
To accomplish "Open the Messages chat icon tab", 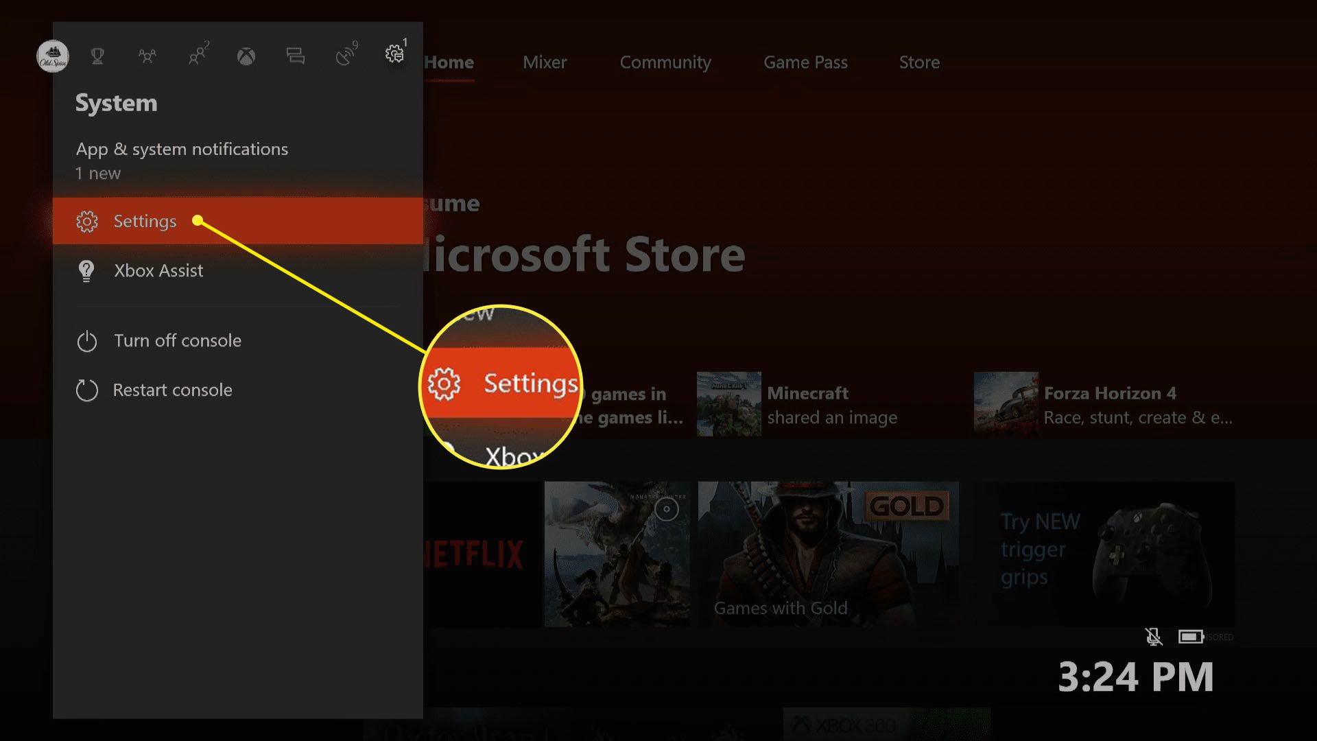I will tap(296, 56).
